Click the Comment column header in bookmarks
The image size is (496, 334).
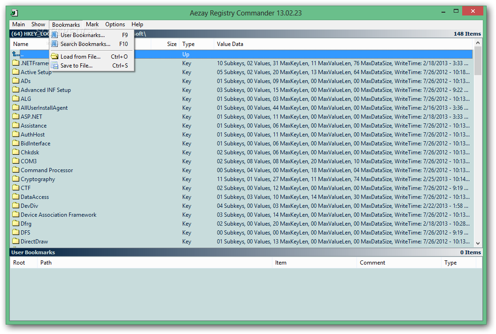tap(399, 263)
